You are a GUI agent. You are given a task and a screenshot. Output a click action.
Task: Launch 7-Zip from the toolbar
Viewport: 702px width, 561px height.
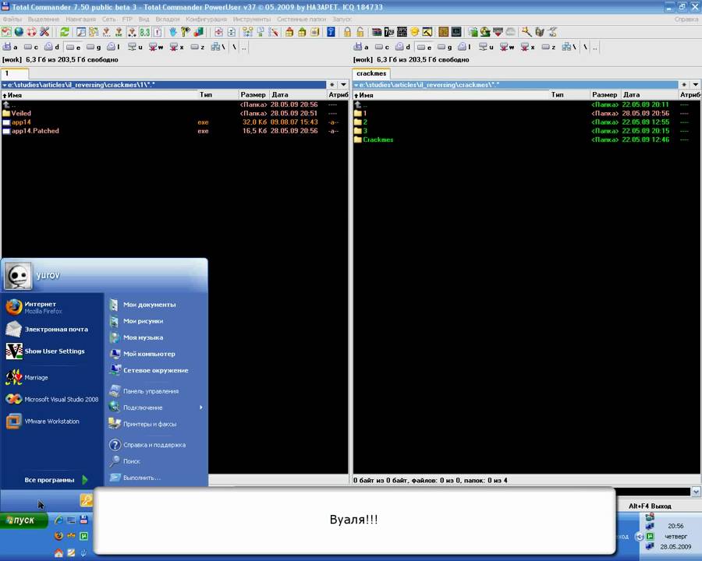[x=389, y=32]
